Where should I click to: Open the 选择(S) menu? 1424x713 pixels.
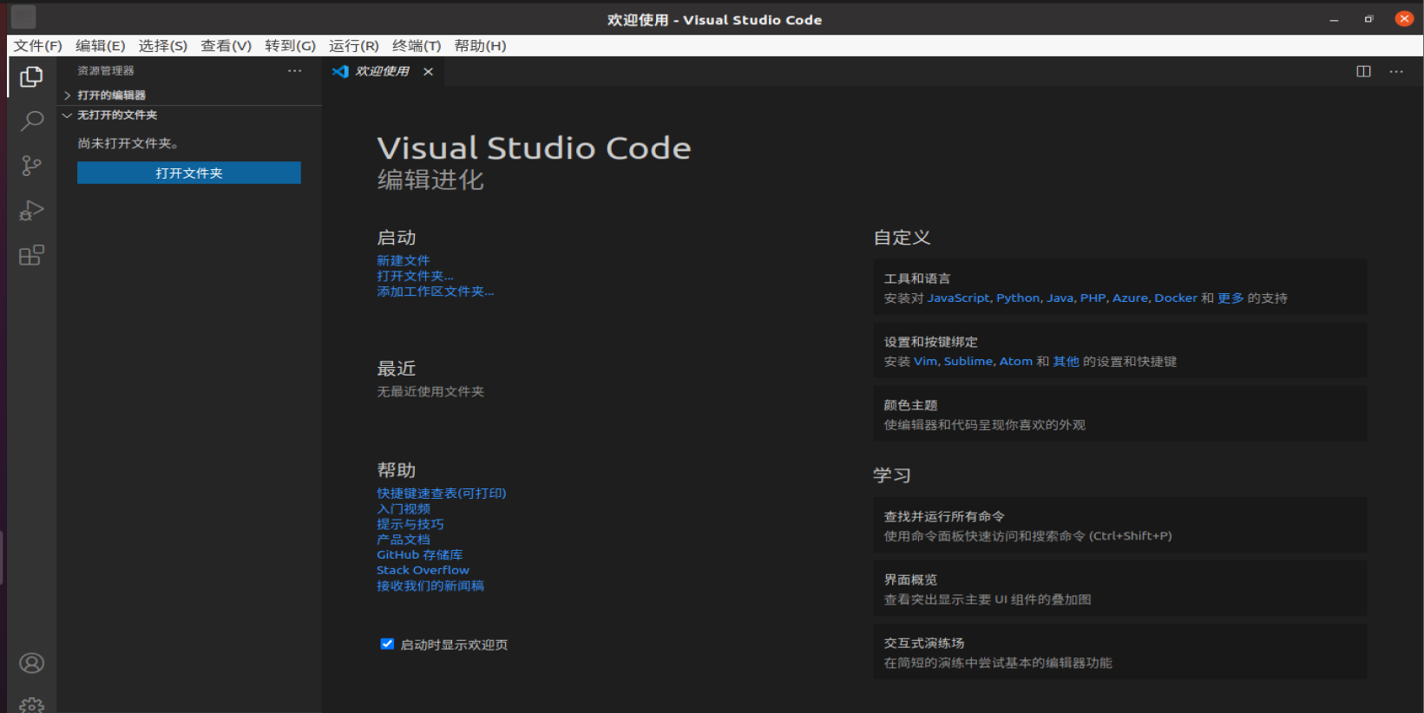coord(162,45)
